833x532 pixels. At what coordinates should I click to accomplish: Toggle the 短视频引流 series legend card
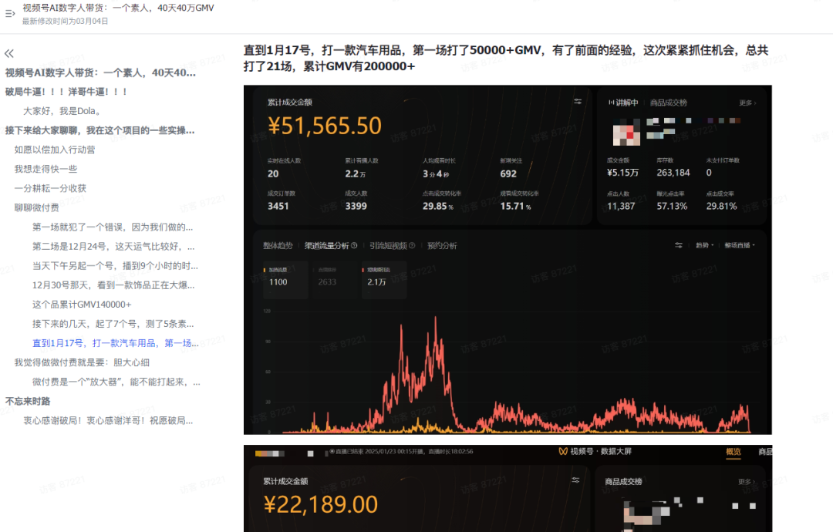(382, 278)
